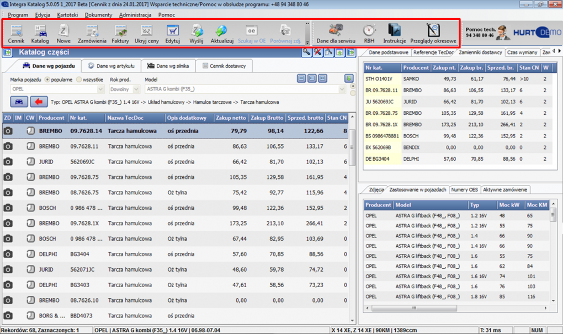Open the Katalog toolbar icon

click(x=40, y=34)
